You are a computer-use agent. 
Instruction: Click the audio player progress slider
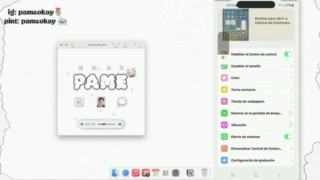[x=106, y=124]
